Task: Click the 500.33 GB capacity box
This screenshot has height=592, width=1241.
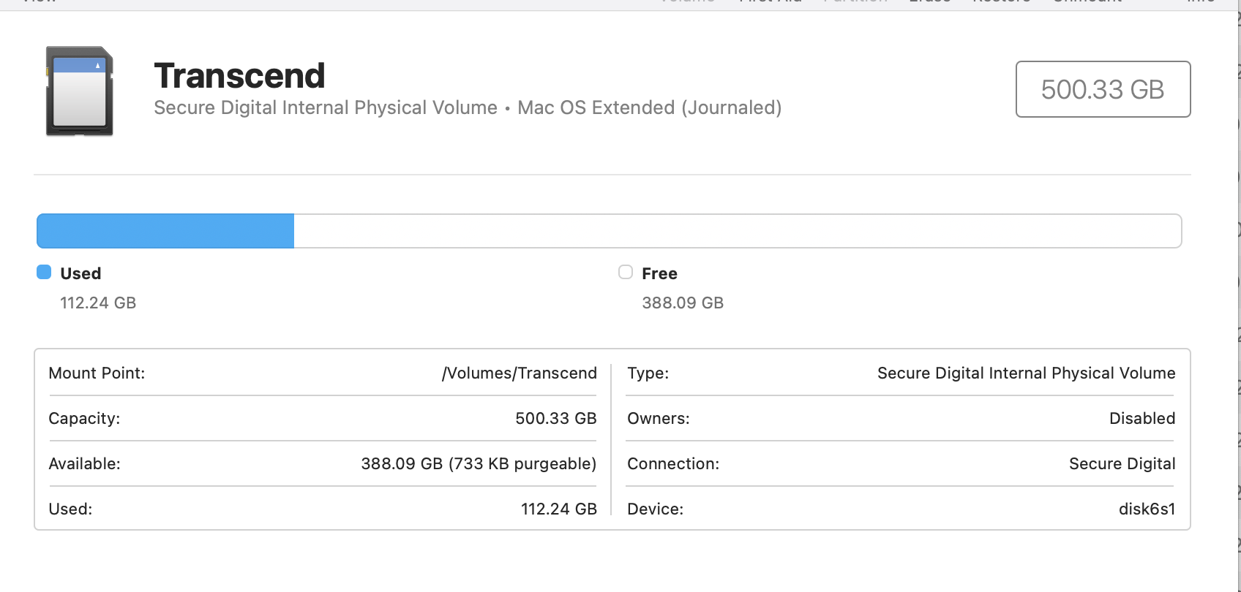Action: [1103, 89]
